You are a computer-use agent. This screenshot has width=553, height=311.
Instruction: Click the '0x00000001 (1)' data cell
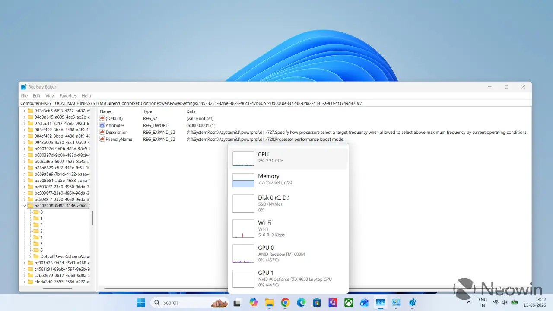click(200, 125)
